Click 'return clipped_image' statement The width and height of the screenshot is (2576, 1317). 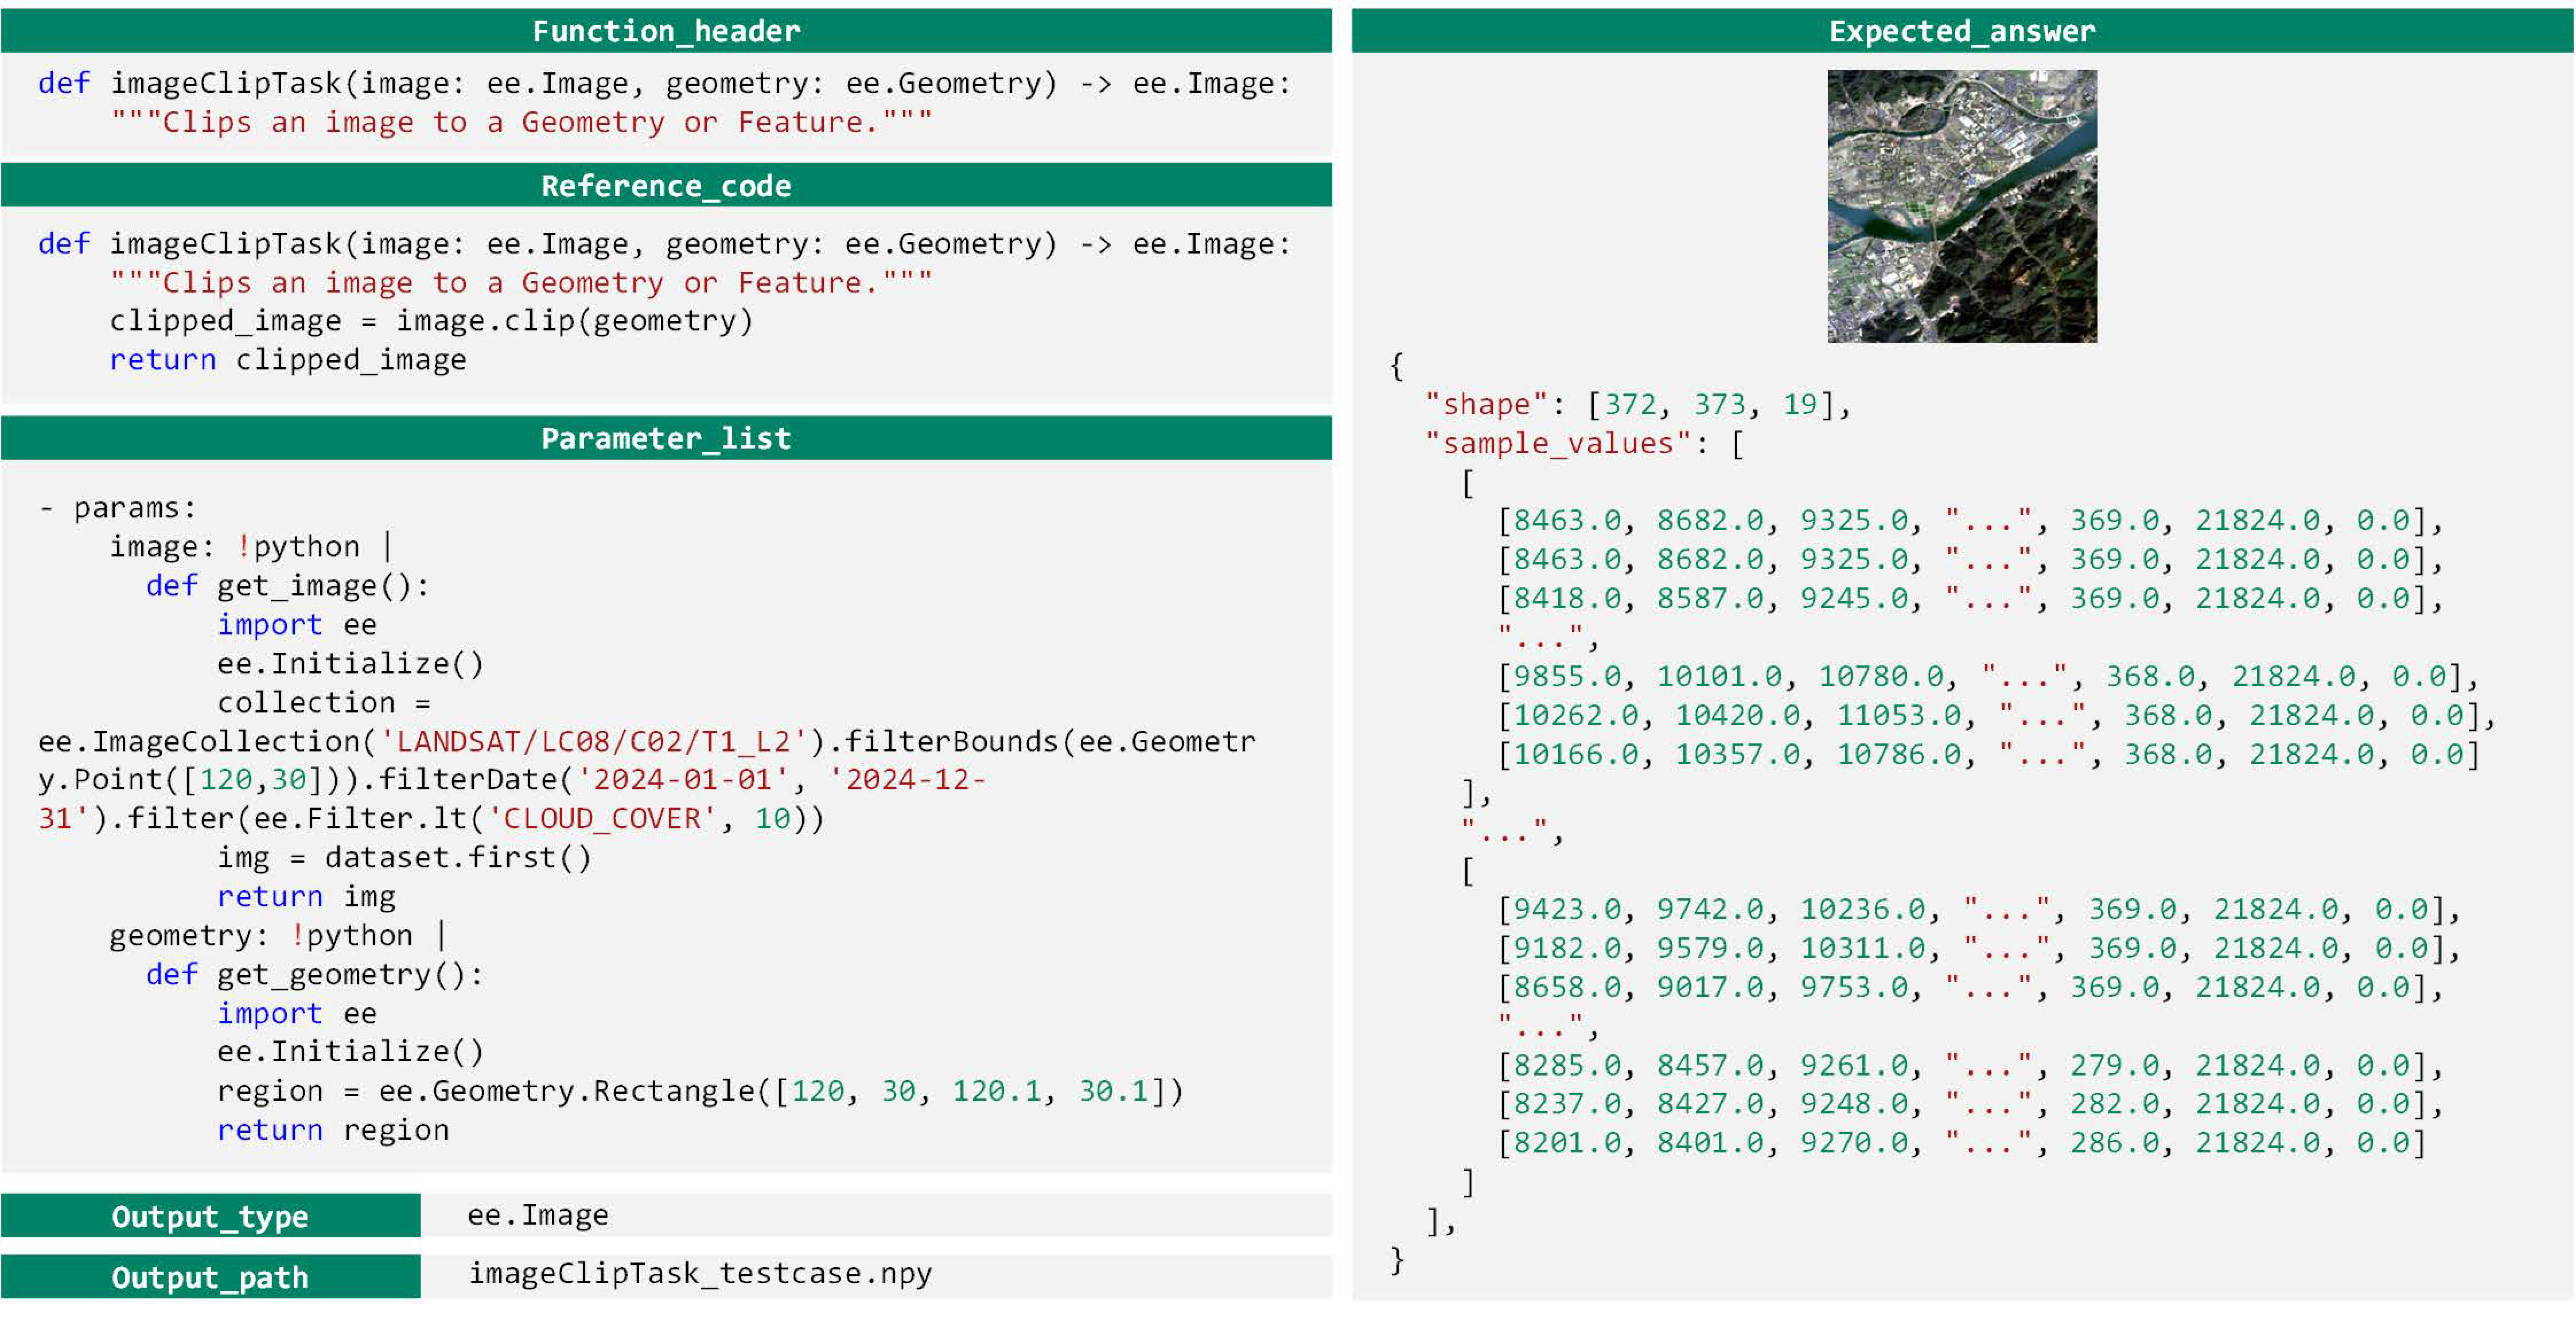288,360
